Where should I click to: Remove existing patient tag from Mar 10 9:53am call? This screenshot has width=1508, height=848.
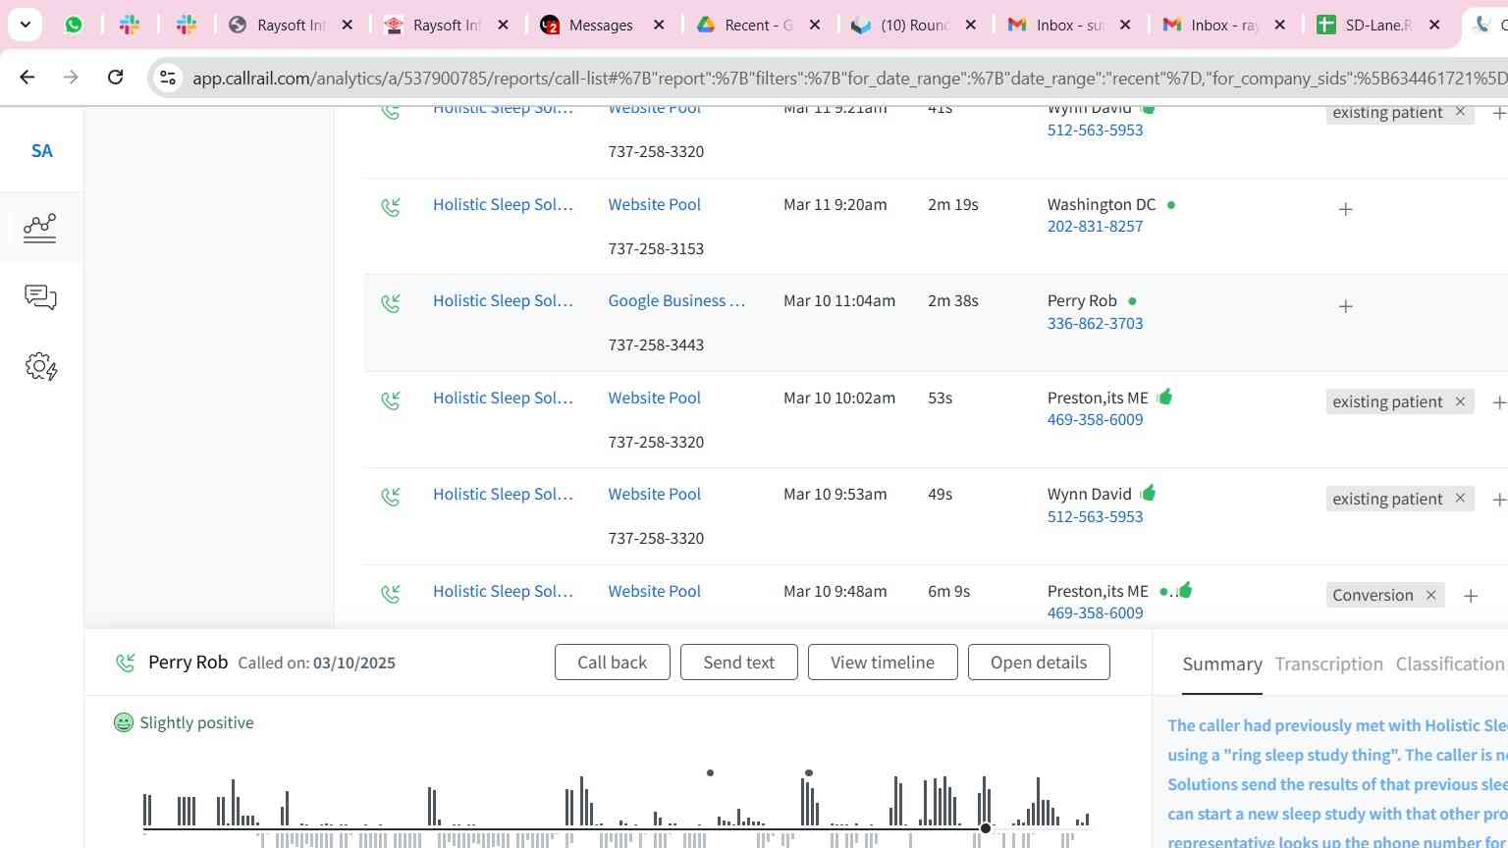click(x=1460, y=498)
